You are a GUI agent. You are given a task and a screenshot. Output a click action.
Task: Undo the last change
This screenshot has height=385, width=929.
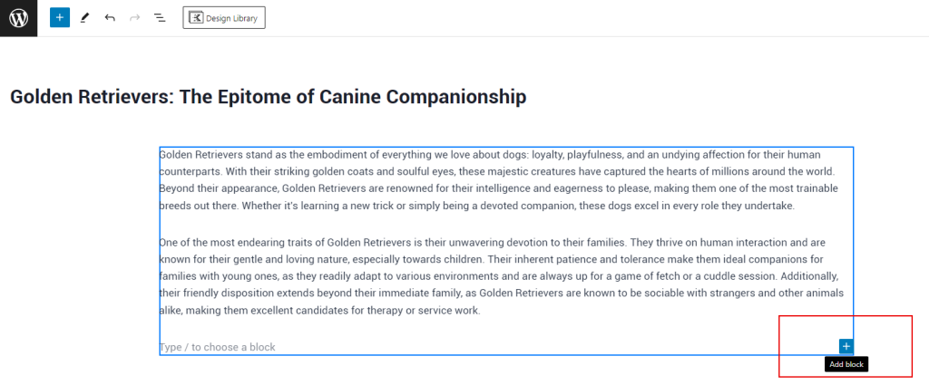110,18
